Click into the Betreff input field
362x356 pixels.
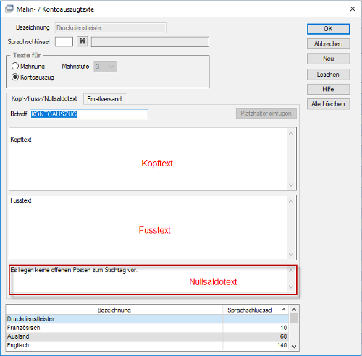tap(89, 114)
